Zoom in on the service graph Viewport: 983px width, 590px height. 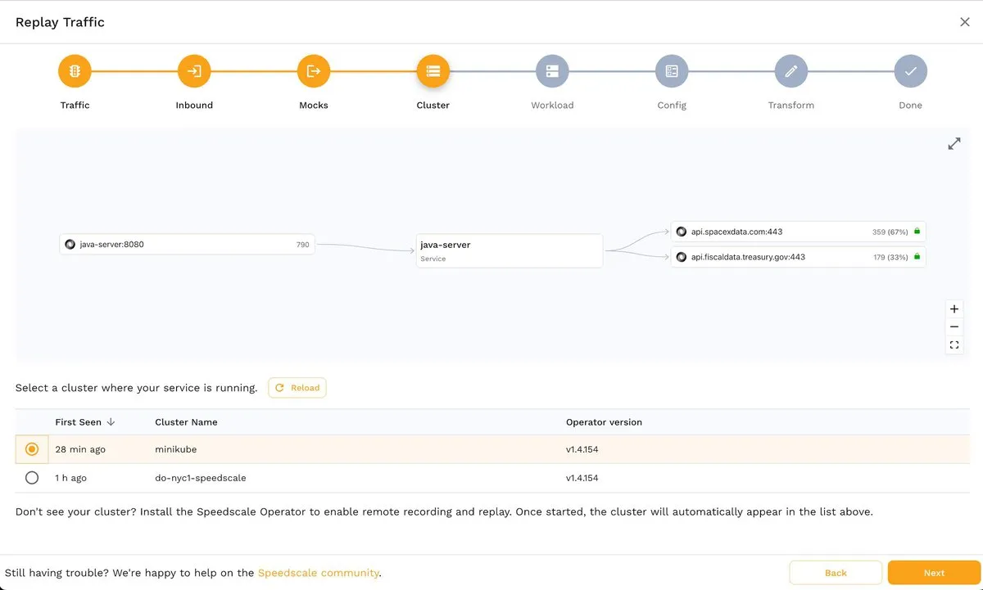(x=954, y=309)
